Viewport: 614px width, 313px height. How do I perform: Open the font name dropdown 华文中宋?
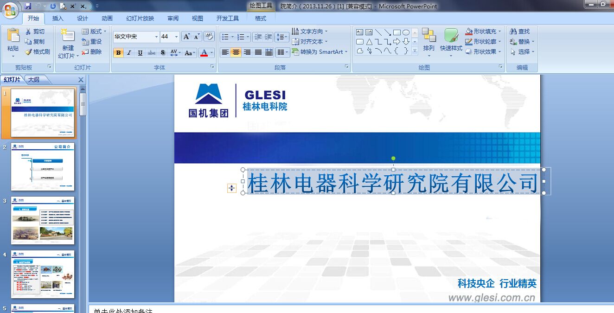(x=156, y=37)
